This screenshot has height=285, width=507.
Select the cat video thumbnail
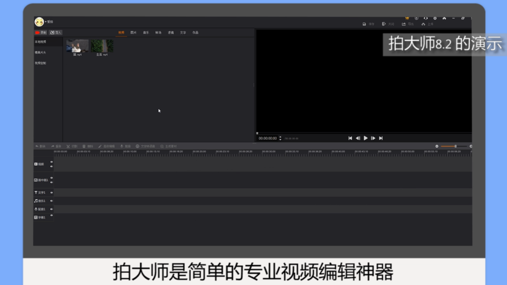pyautogui.click(x=77, y=46)
